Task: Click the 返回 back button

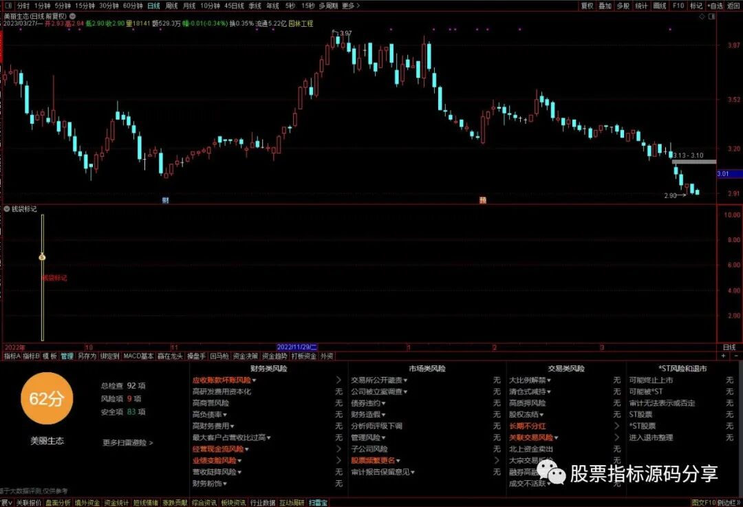Action: [733, 6]
